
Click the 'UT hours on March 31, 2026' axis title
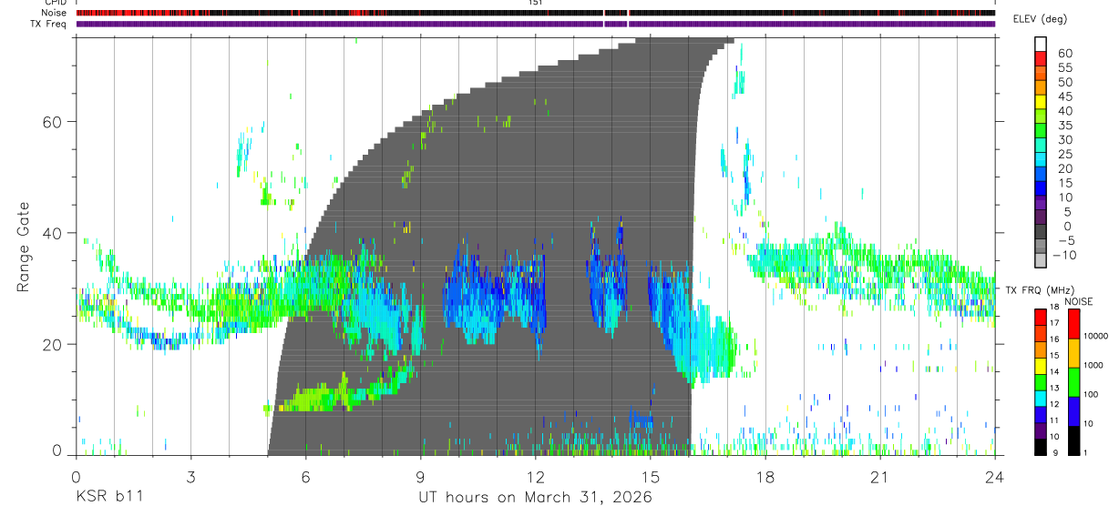click(x=535, y=497)
